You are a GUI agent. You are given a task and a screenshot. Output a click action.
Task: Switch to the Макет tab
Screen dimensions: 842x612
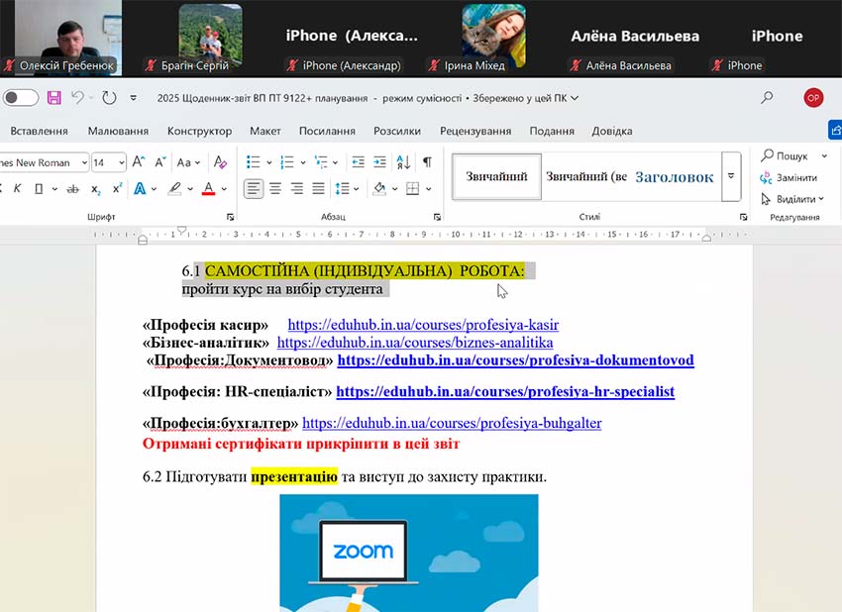264,131
